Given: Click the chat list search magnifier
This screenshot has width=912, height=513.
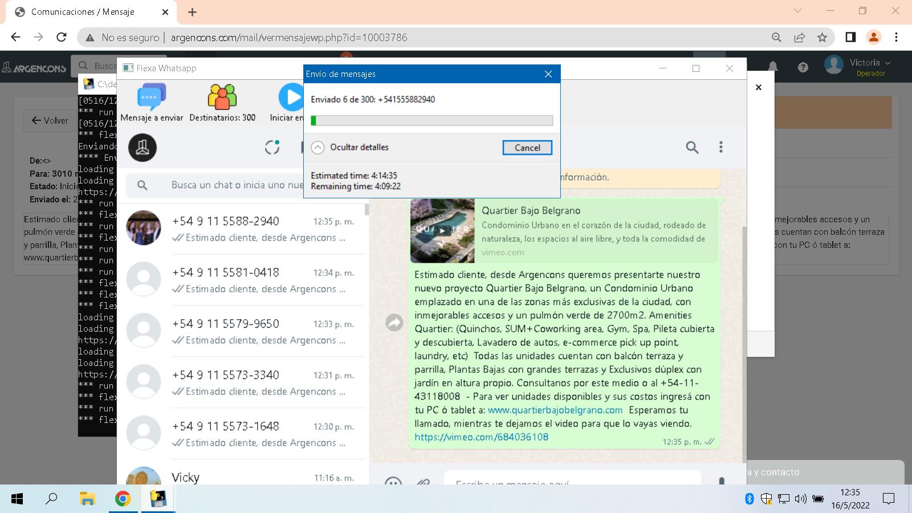Looking at the screenshot, I should pyautogui.click(x=142, y=185).
